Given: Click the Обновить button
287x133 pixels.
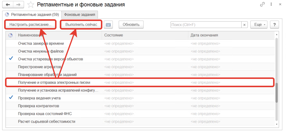Looking at the screenshot, I should coord(131,25).
